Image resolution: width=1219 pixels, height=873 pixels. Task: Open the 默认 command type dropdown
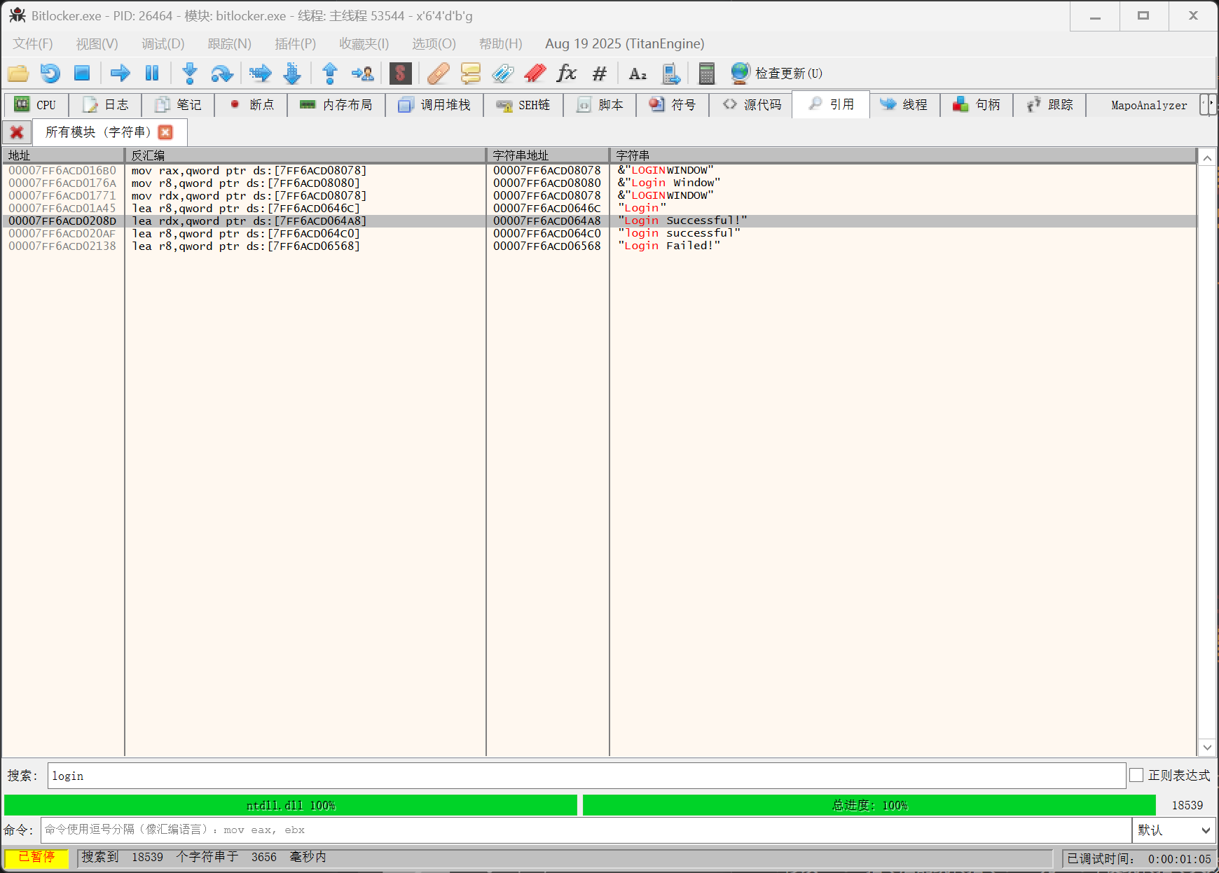(1174, 830)
